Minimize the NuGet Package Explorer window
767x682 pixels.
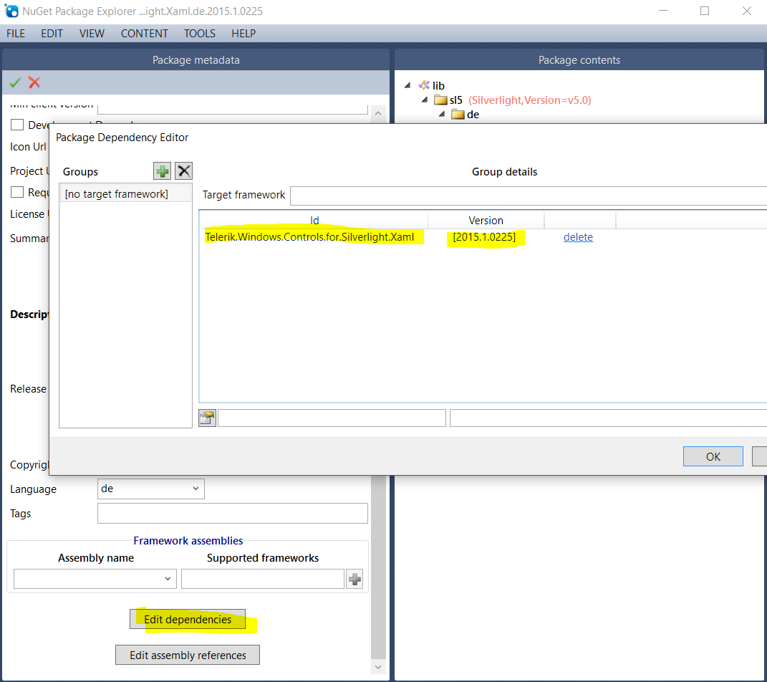[x=663, y=11]
